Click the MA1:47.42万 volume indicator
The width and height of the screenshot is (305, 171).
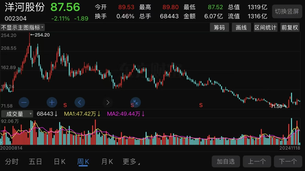click(82, 114)
